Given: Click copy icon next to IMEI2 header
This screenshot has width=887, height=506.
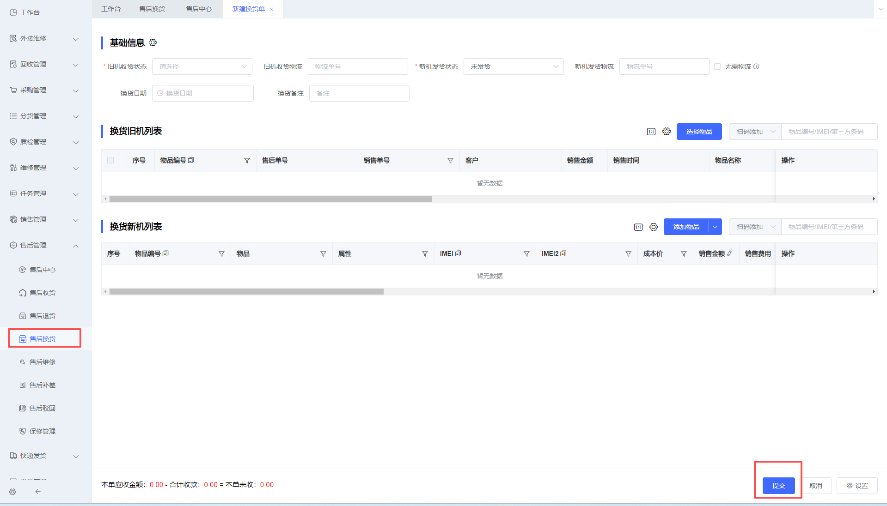Looking at the screenshot, I should tap(563, 253).
